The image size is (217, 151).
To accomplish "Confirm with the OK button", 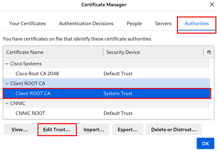I will 205,144.
